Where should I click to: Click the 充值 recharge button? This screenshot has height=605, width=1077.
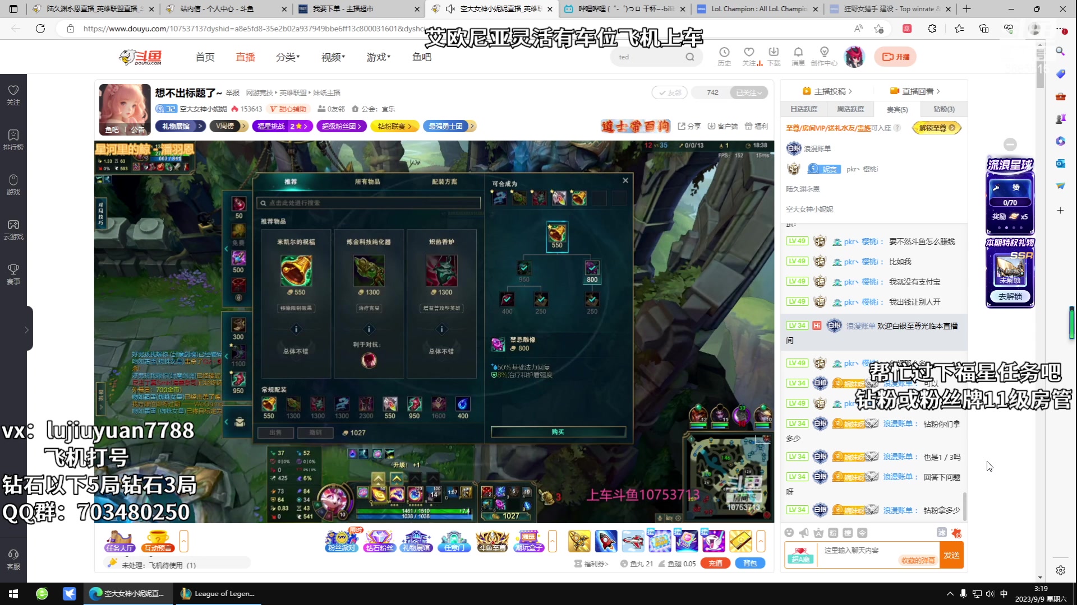coord(715,564)
